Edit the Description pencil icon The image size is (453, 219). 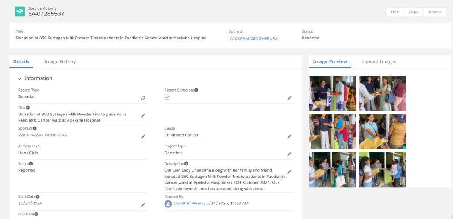(289, 172)
